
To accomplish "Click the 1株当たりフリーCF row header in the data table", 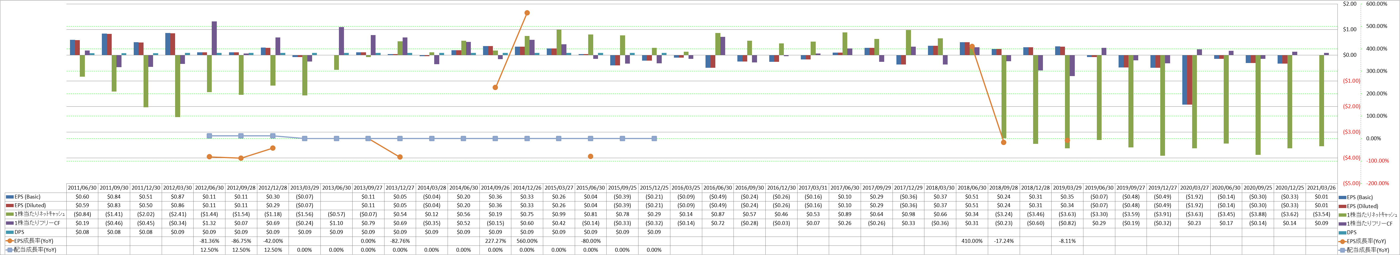I will point(36,223).
